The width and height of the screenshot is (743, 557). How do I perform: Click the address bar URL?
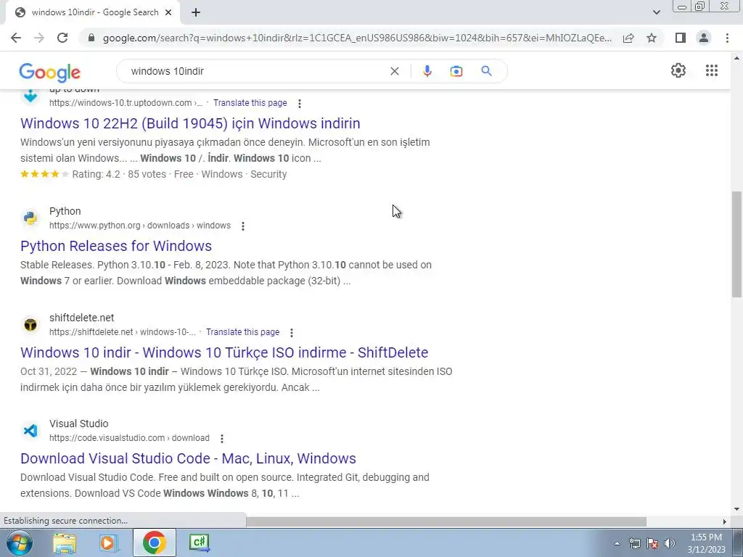point(357,38)
